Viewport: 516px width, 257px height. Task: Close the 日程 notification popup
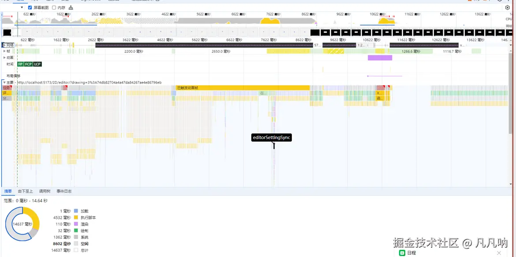[x=499, y=253]
